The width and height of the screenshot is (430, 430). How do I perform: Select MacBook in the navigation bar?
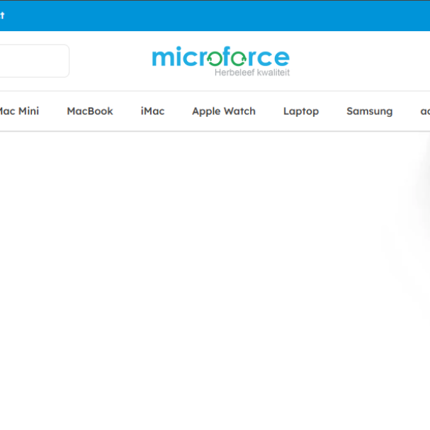tap(90, 111)
